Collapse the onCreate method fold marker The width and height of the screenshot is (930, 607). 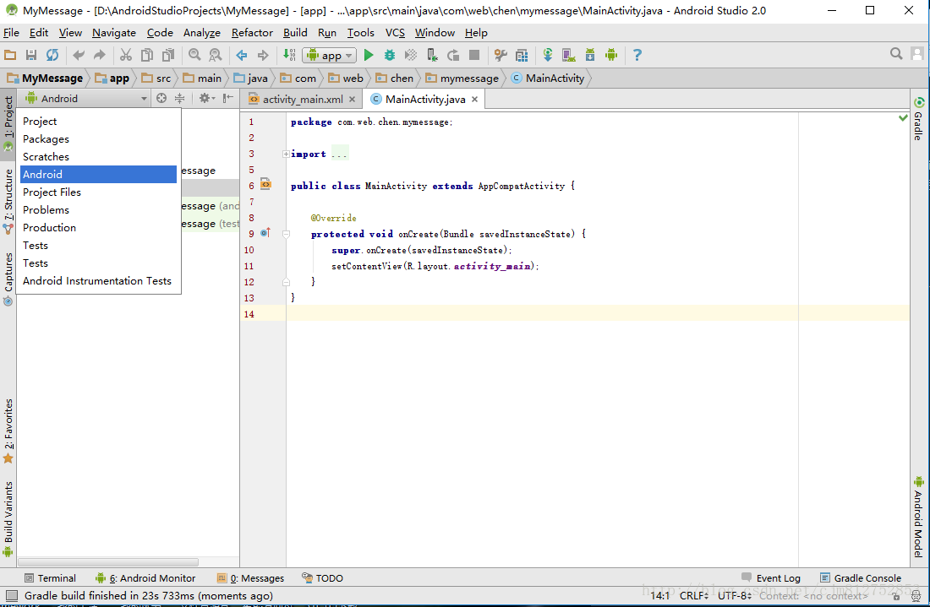(x=286, y=234)
